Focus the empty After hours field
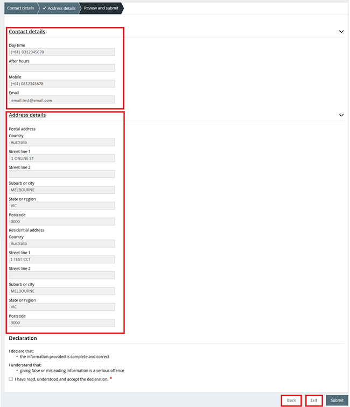 (x=61, y=68)
